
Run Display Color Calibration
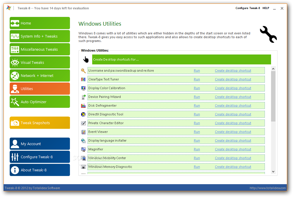[x=197, y=88]
